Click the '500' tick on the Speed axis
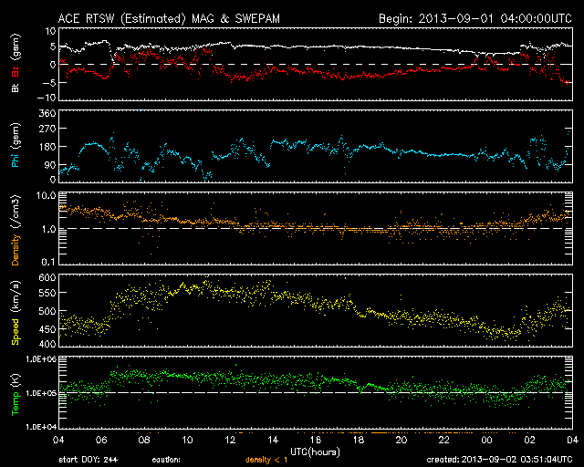 tap(47, 311)
